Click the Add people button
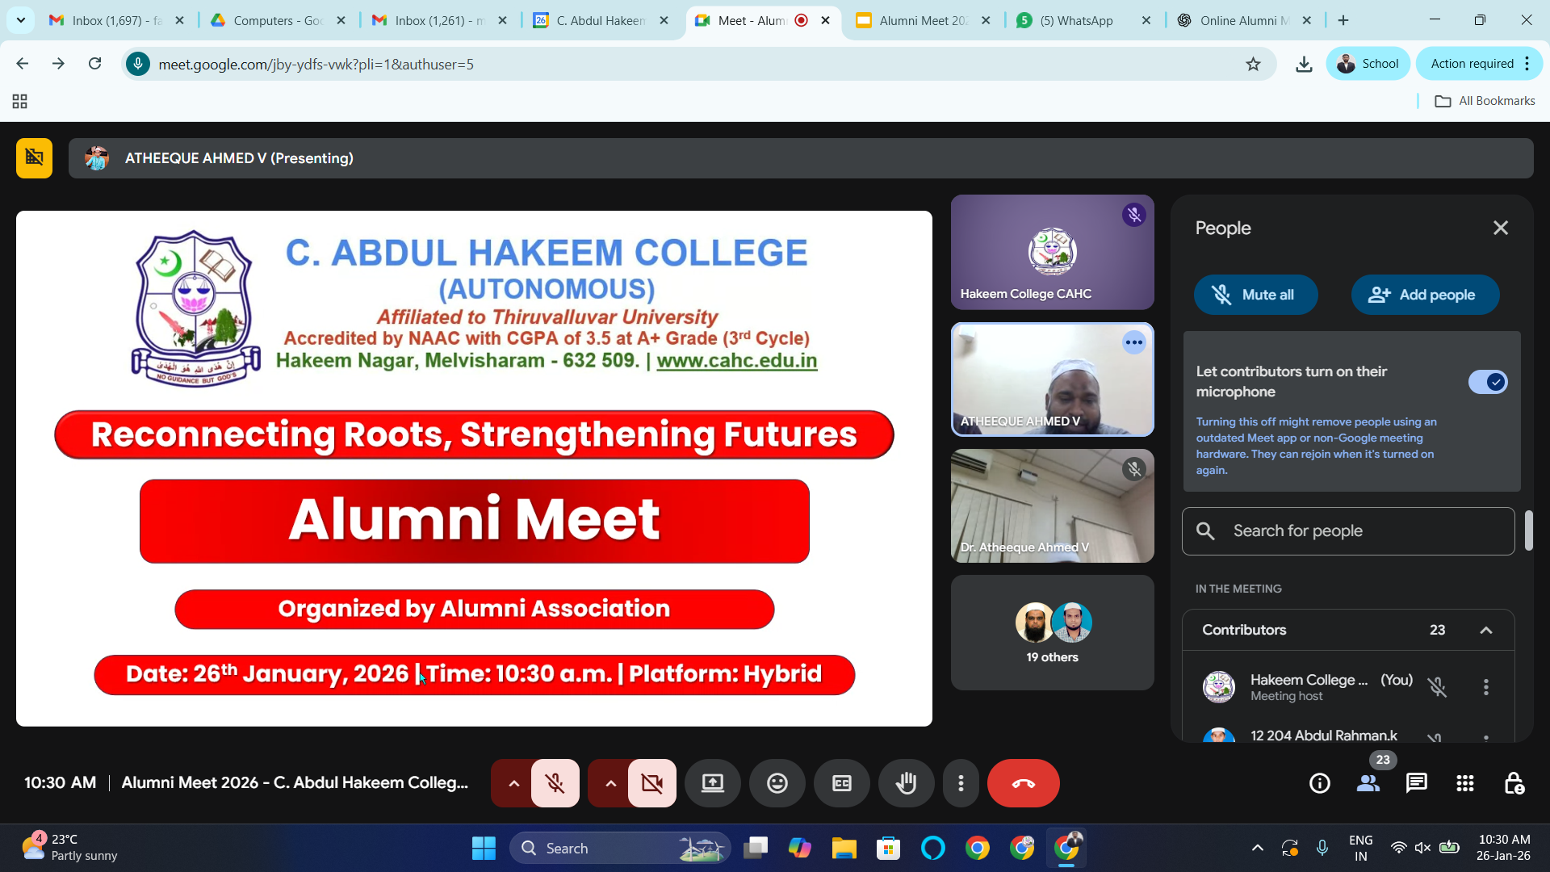 1425,295
